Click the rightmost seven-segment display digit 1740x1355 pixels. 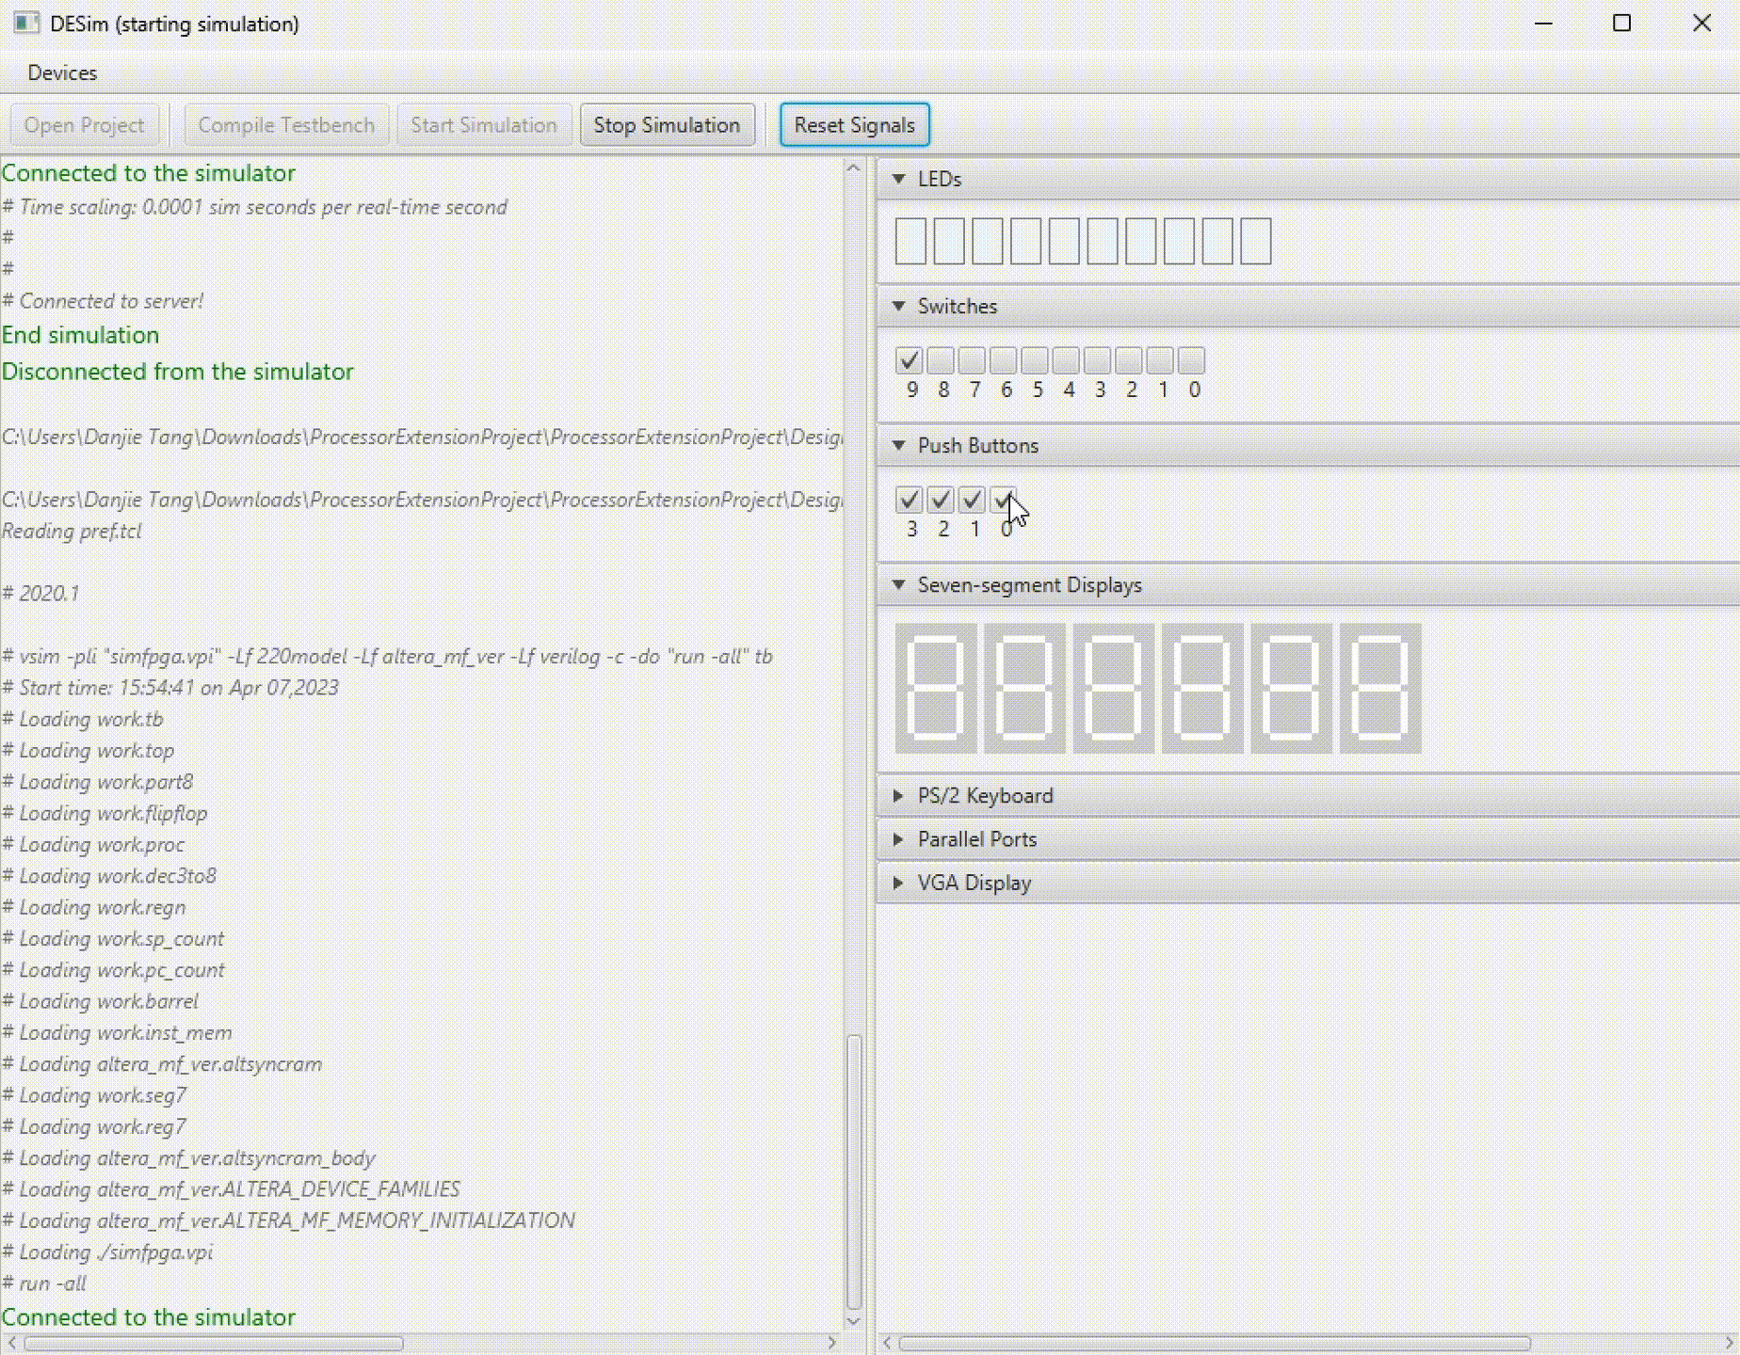(1380, 688)
